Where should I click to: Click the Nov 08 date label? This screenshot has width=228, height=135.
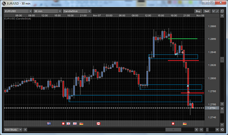click(x=200, y=15)
